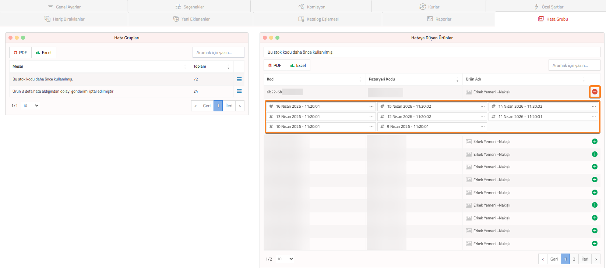Open page size dropdown in Hataya Düşen Ürünler
This screenshot has height=269, width=606.
point(285,259)
